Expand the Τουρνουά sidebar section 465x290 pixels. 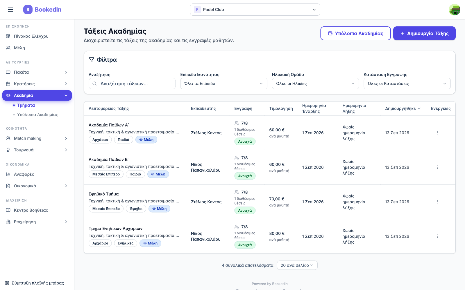(37, 150)
